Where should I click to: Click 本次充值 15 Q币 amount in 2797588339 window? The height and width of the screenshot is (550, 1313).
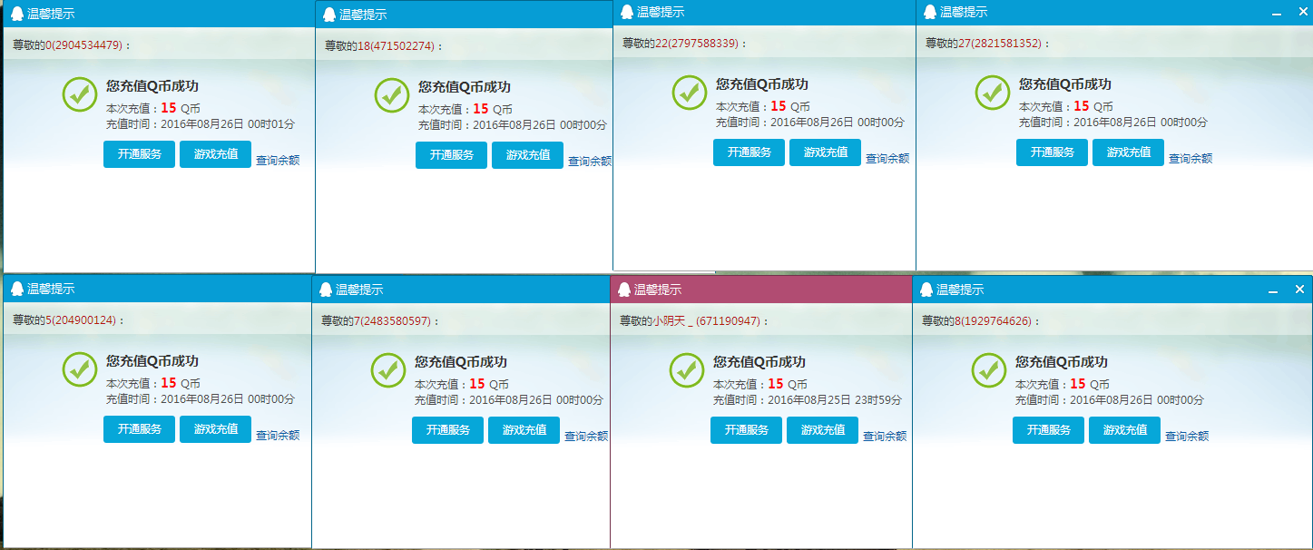click(763, 106)
